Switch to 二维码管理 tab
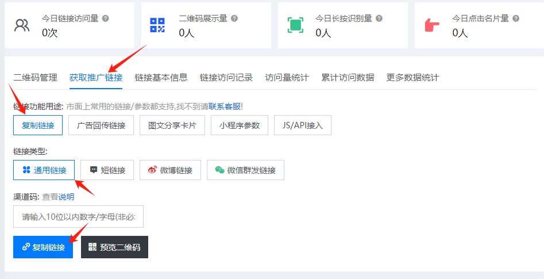The height and width of the screenshot is (279, 544). pos(35,78)
